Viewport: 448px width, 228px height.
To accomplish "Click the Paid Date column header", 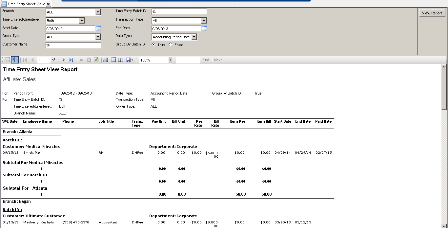I will coord(323,121).
